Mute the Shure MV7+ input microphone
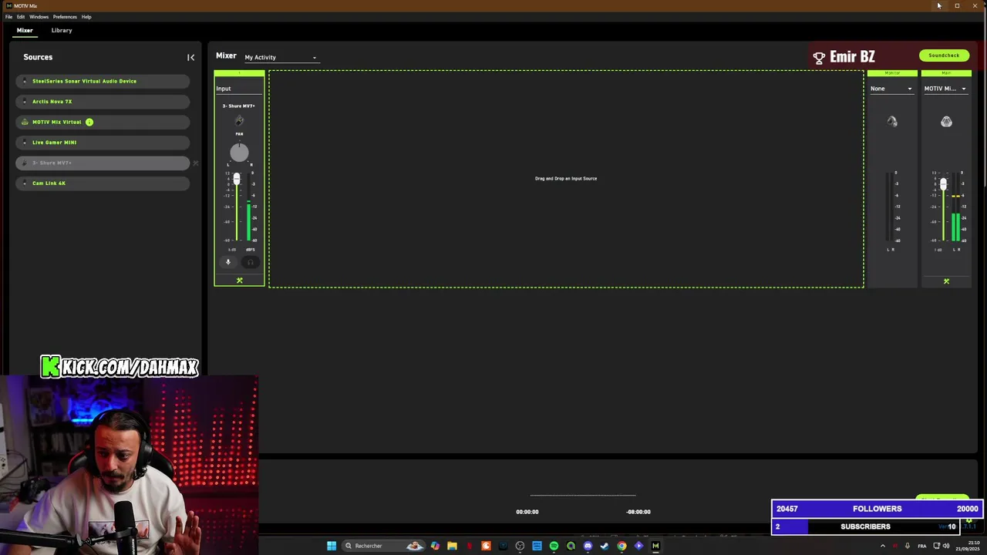Screen dimensions: 987x555 227,262
